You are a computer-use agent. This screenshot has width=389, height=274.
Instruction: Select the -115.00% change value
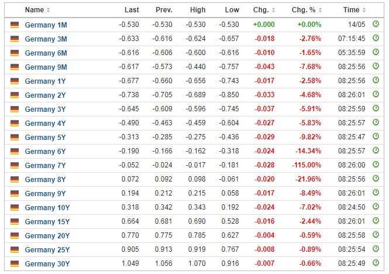click(307, 165)
